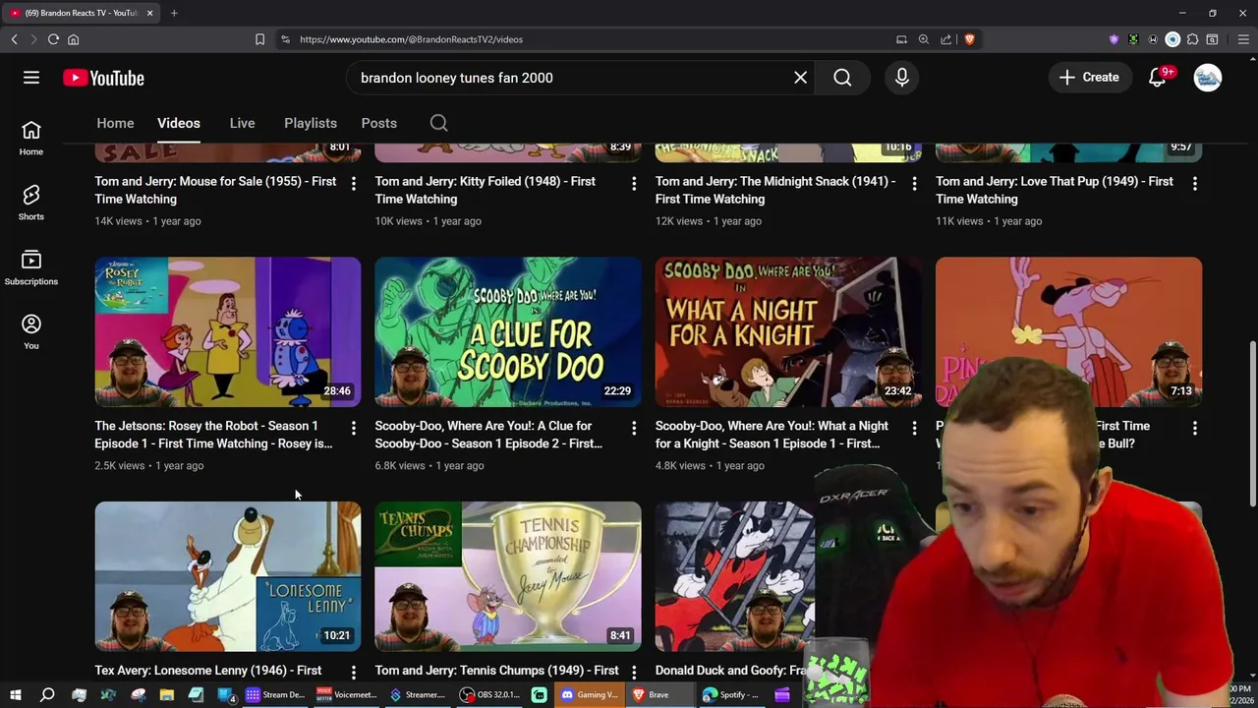The height and width of the screenshot is (708, 1258).
Task: Open Windows taskbar search
Action: tap(46, 695)
